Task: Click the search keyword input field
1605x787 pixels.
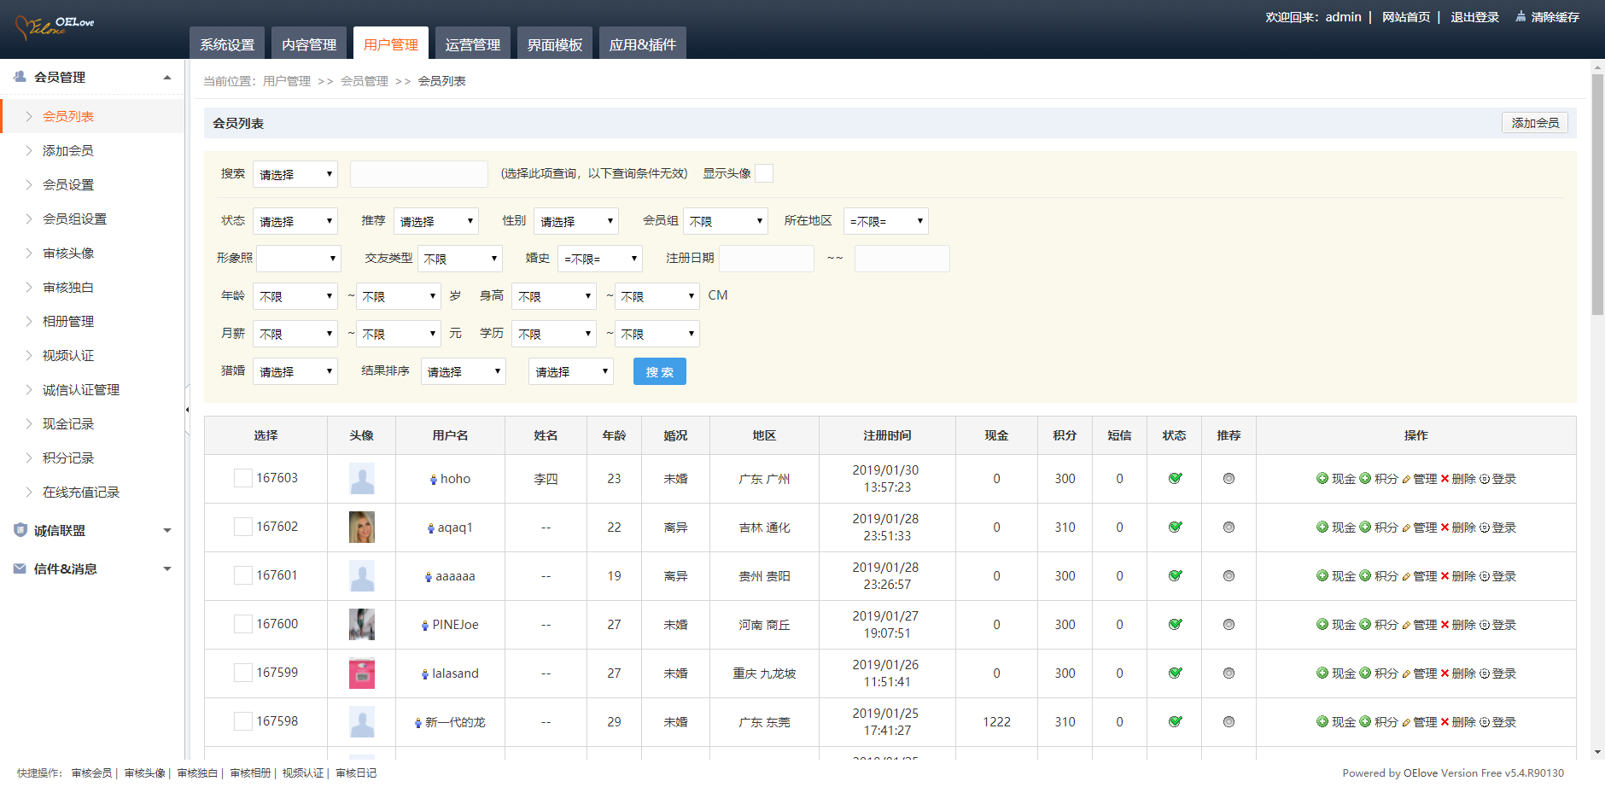Action: pyautogui.click(x=418, y=174)
